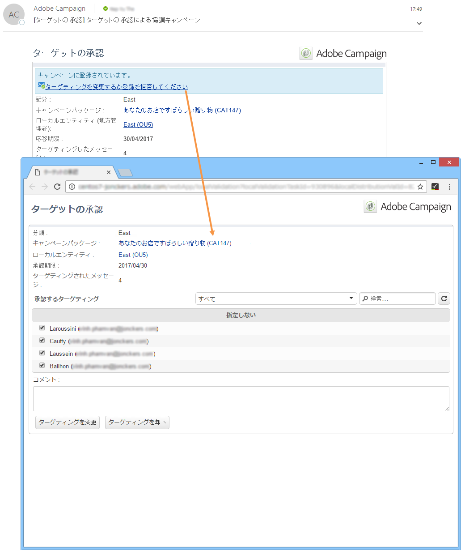Open the browser three-dot menu
The width and height of the screenshot is (461, 550).
[450, 187]
